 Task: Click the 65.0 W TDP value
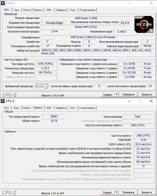click(x=125, y=23)
